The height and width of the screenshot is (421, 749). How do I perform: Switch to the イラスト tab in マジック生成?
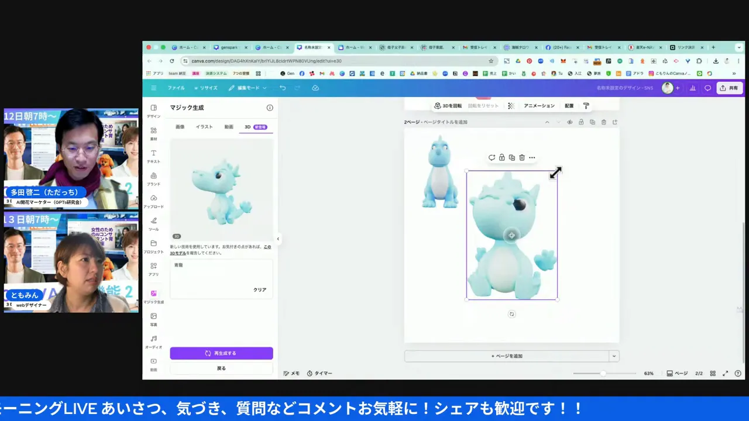[204, 127]
